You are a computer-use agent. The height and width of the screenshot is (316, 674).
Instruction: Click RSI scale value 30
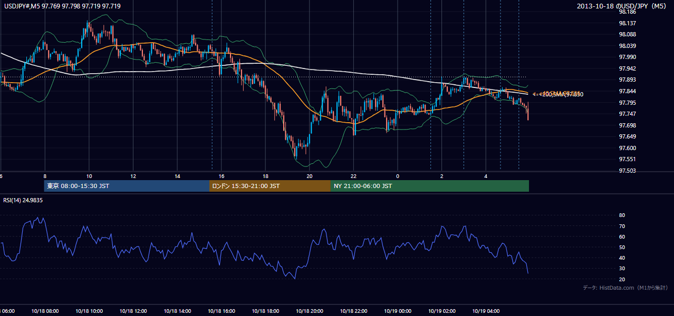pyautogui.click(x=622, y=269)
